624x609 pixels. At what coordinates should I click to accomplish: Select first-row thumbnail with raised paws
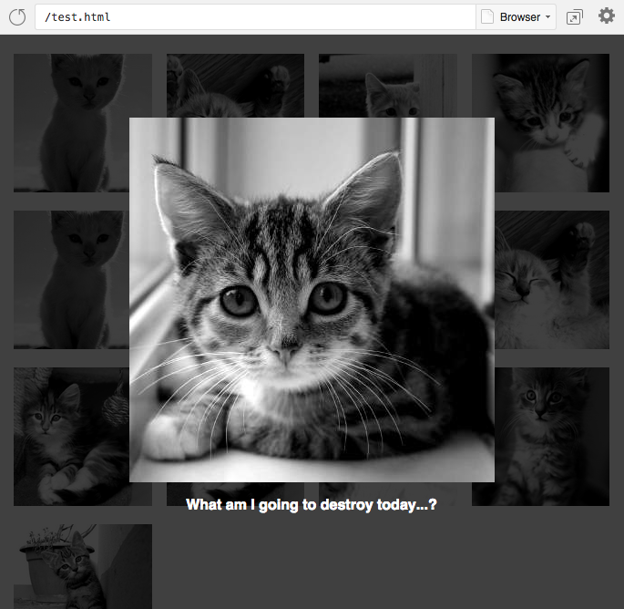click(235, 86)
